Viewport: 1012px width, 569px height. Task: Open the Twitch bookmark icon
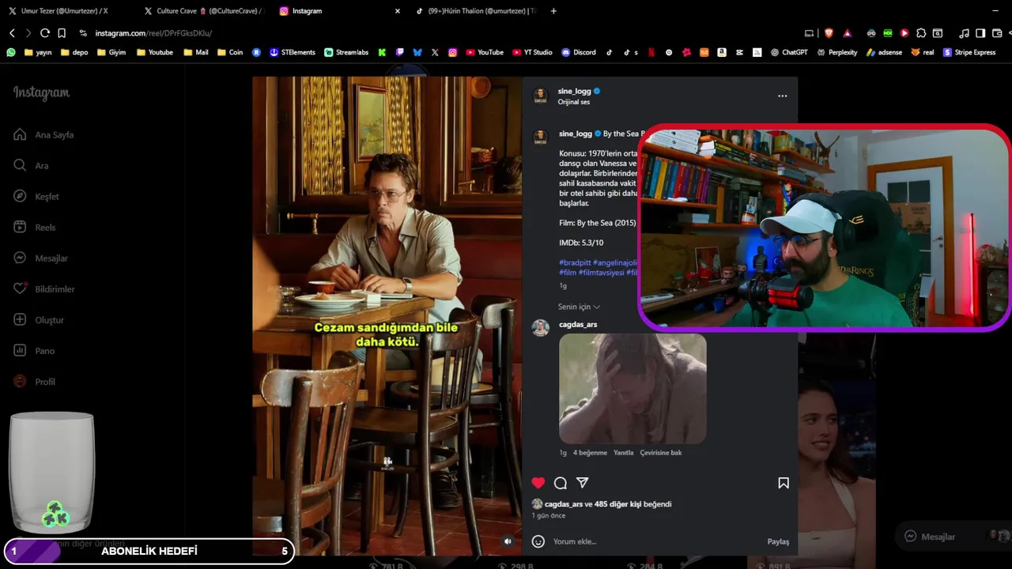[x=400, y=52]
